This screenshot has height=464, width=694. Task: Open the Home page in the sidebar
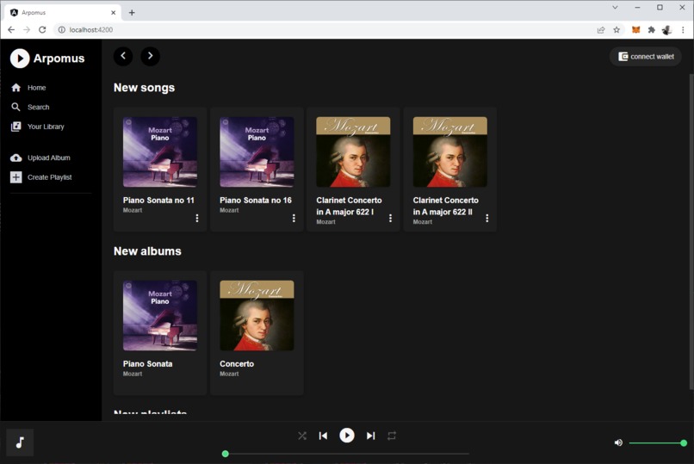coord(28,88)
